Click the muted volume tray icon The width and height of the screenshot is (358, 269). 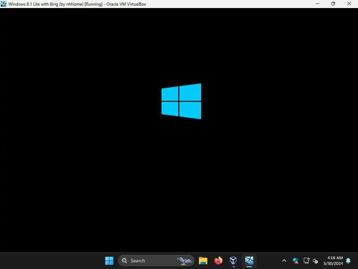pos(315,261)
